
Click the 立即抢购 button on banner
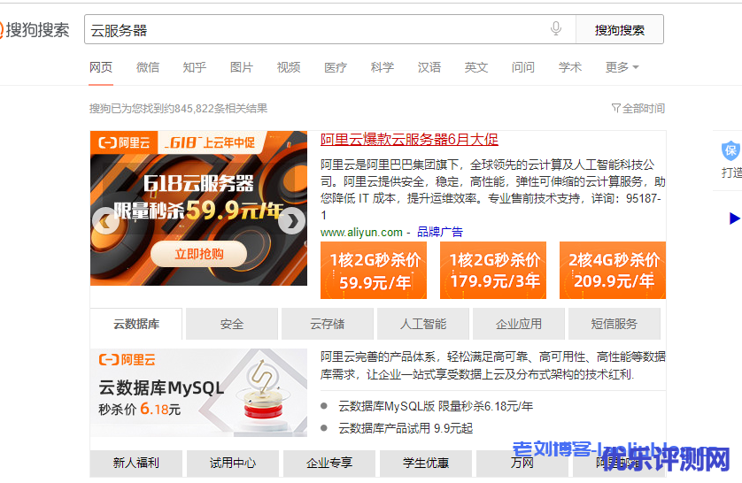pyautogui.click(x=198, y=254)
